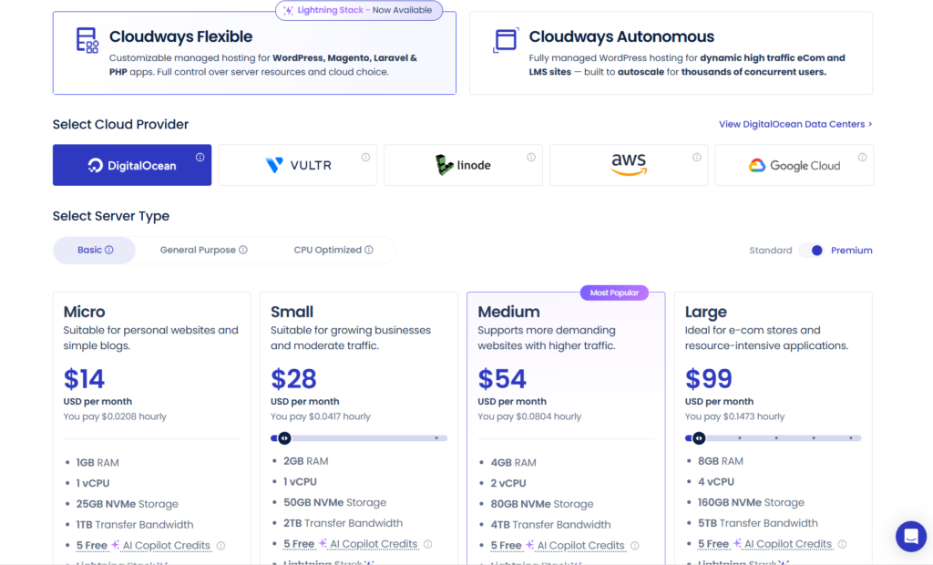The image size is (933, 565).
Task: Select the Cloudways Autonomous hosting option
Action: [x=670, y=52]
